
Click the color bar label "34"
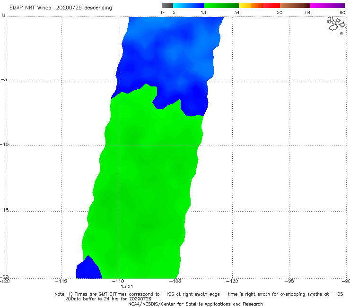[237, 13]
